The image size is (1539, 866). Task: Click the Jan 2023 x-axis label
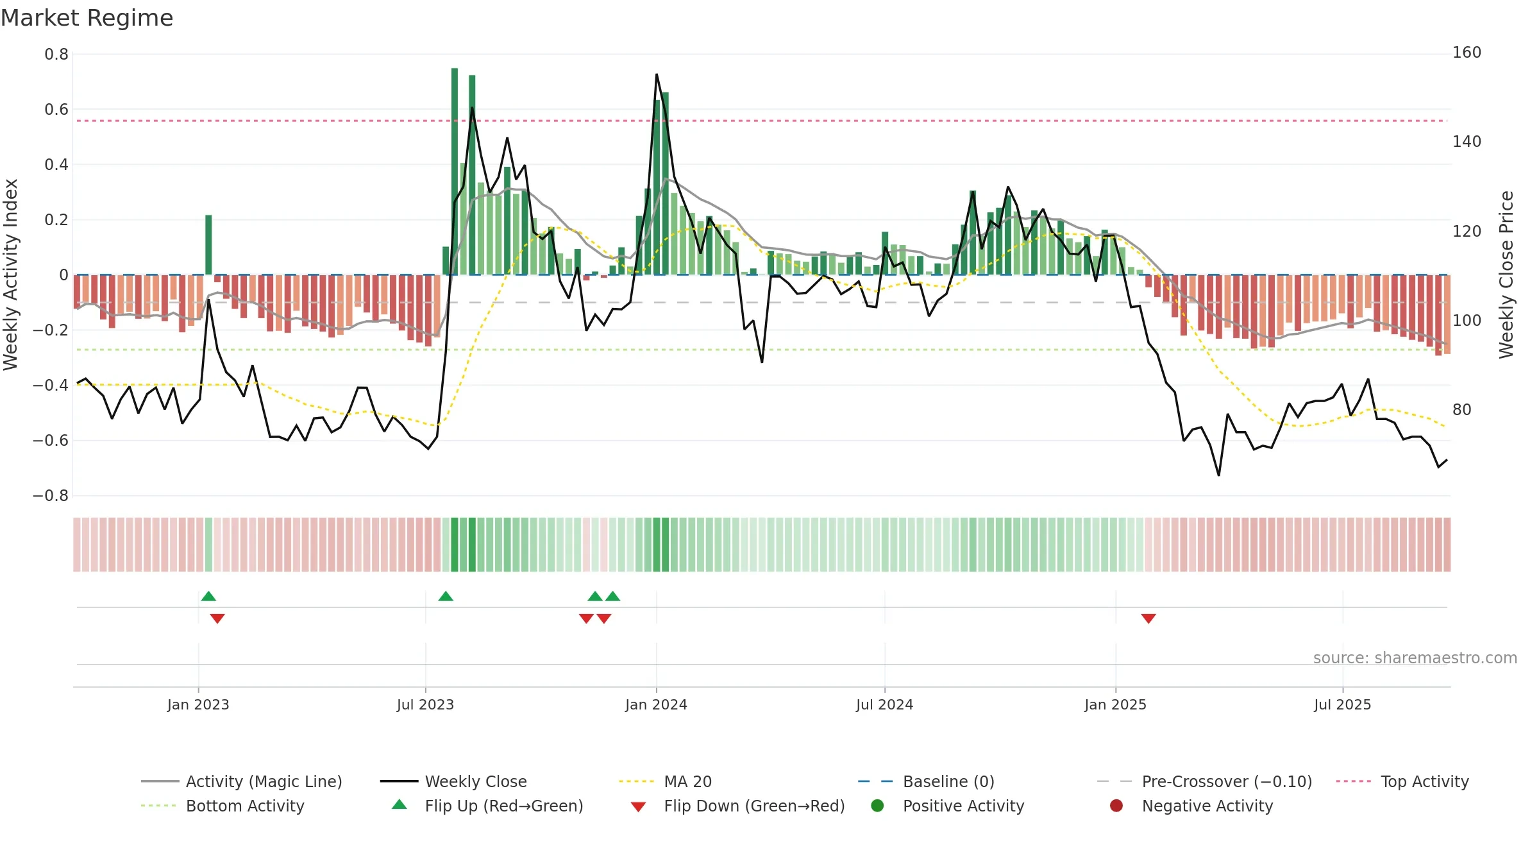tap(198, 704)
